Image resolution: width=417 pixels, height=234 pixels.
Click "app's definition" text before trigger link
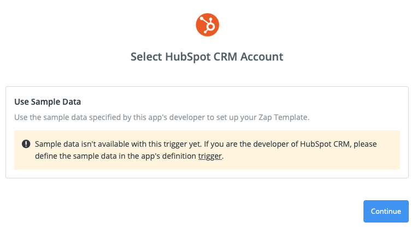[x=168, y=156]
